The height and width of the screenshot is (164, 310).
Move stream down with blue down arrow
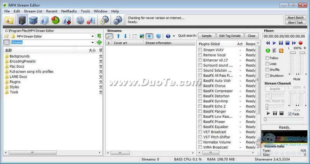click(x=125, y=36)
